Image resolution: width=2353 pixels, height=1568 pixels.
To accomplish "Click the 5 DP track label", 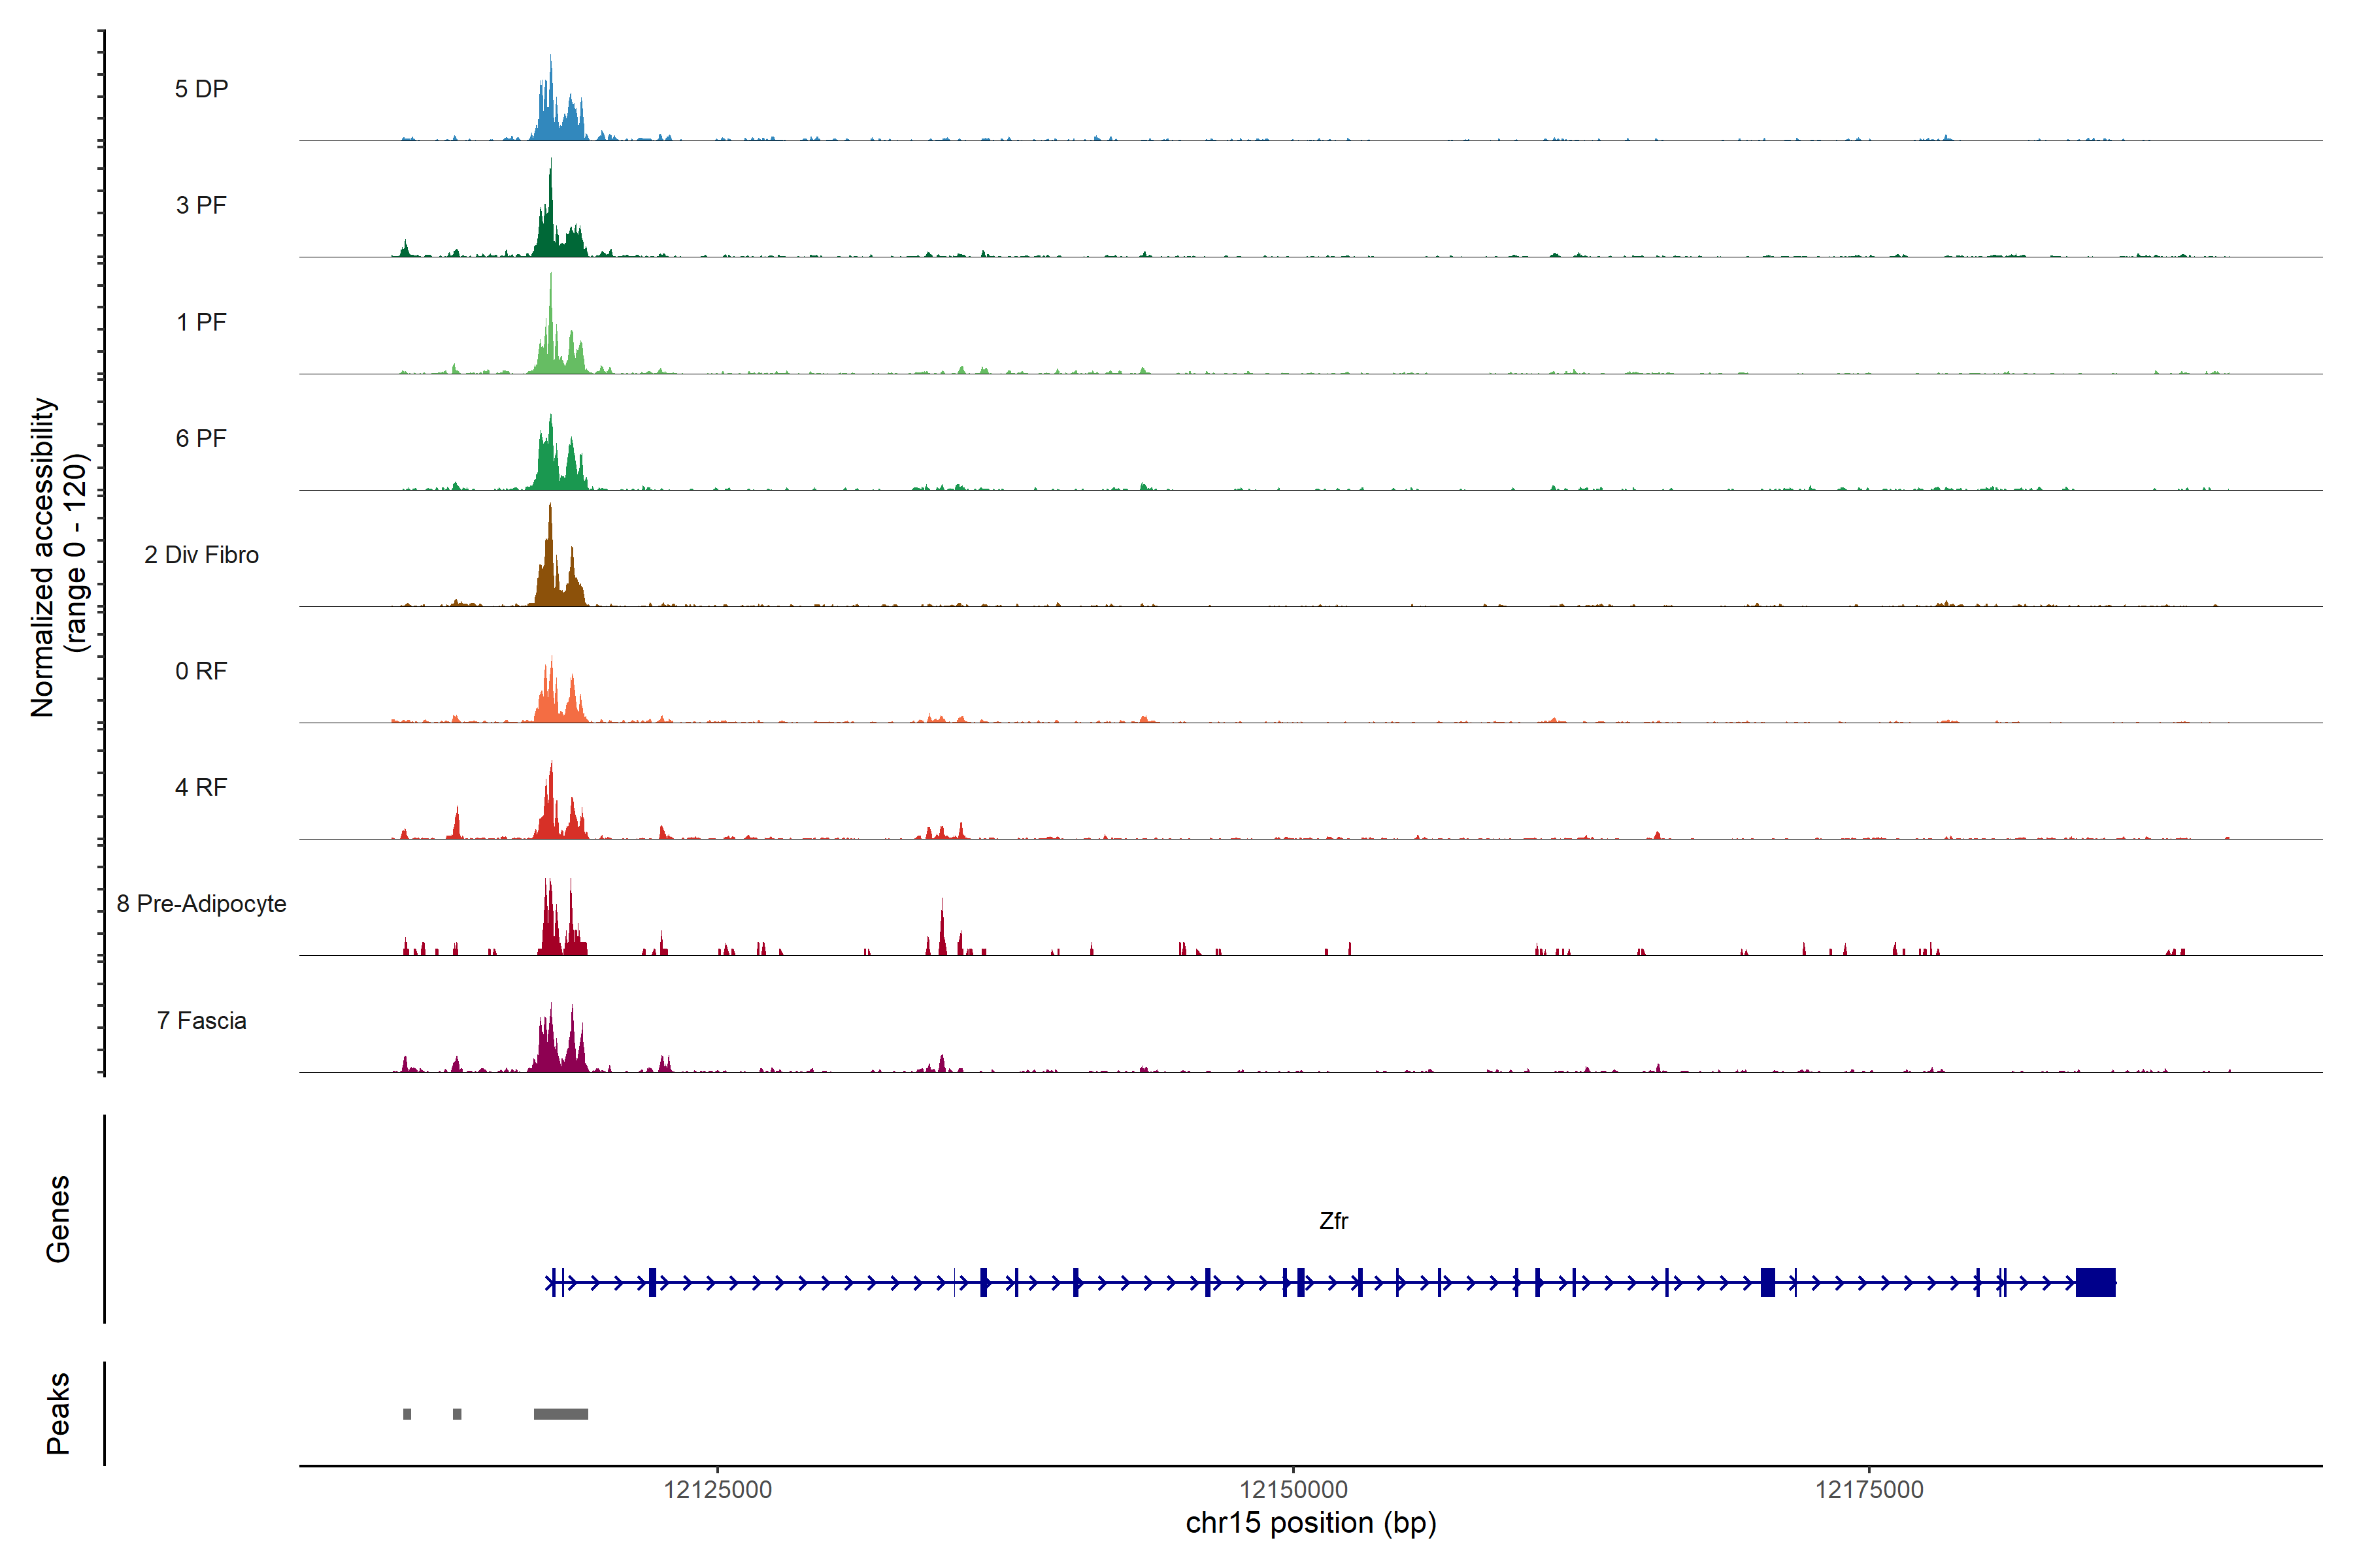I will coord(201,89).
